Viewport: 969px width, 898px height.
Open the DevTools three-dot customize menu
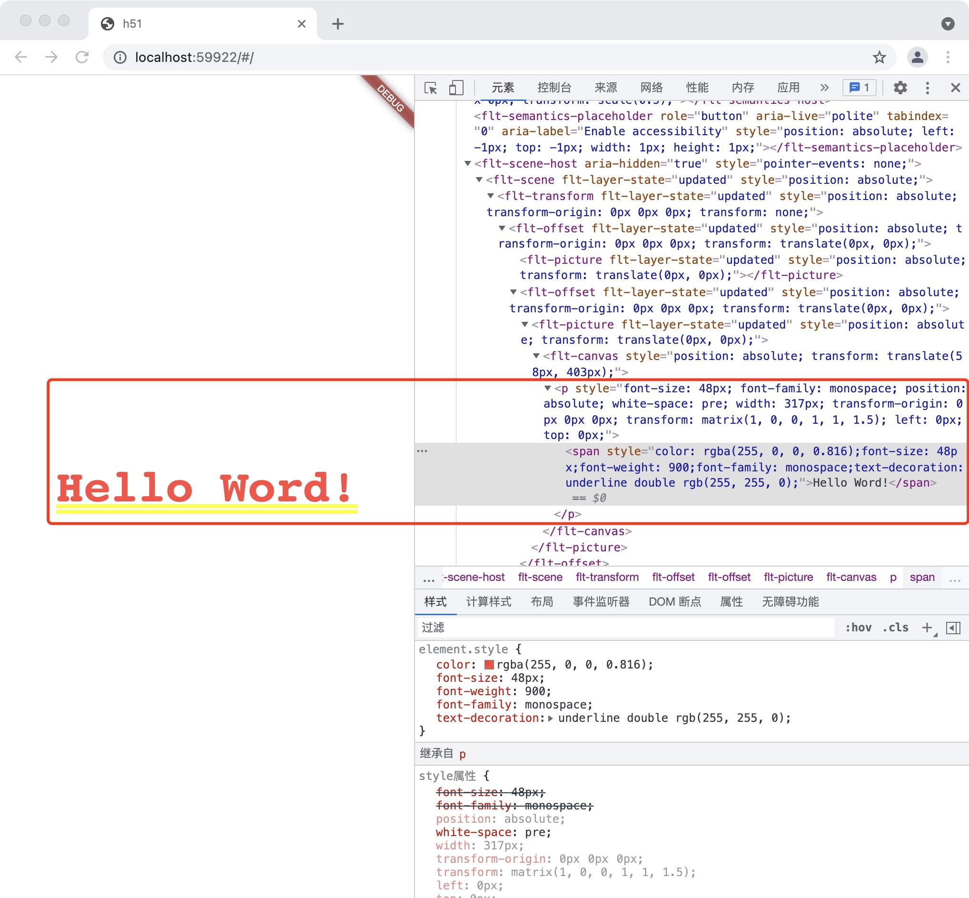[x=927, y=88]
